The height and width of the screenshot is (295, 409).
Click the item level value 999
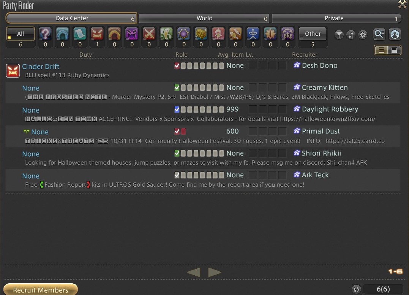[232, 109]
